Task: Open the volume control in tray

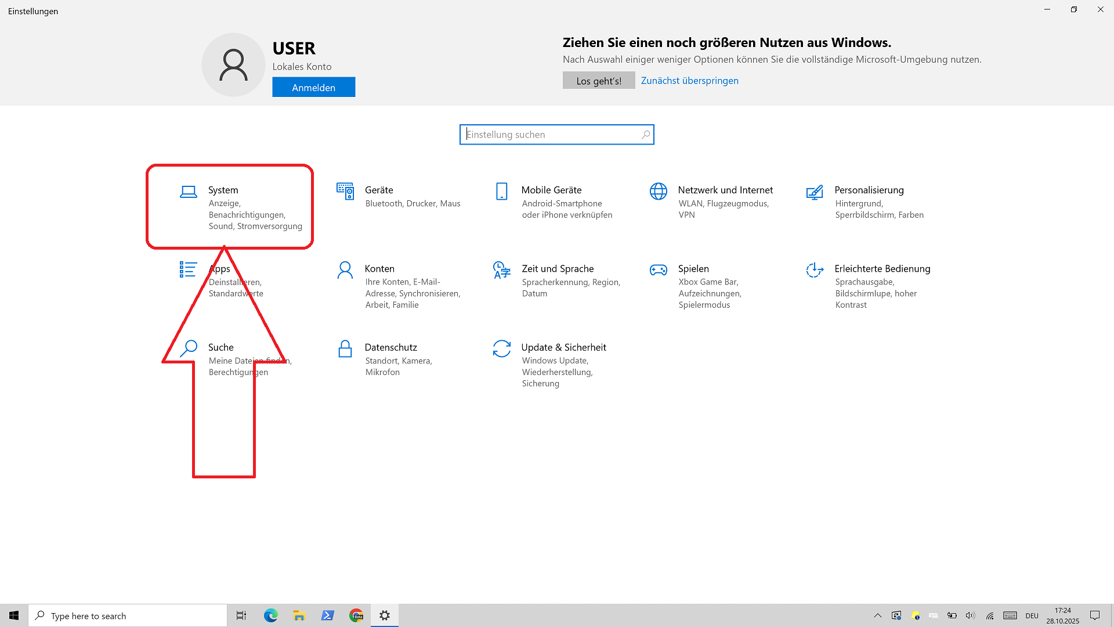Action: [x=970, y=615]
